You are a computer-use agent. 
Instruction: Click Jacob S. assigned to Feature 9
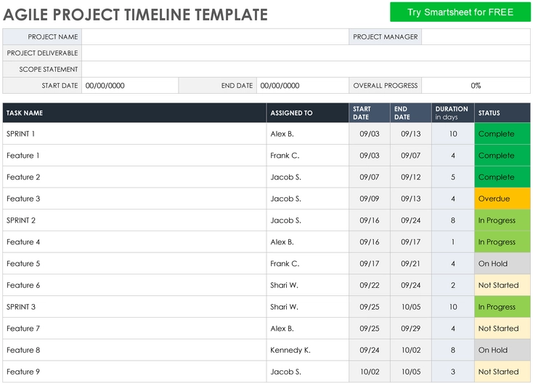click(x=308, y=372)
